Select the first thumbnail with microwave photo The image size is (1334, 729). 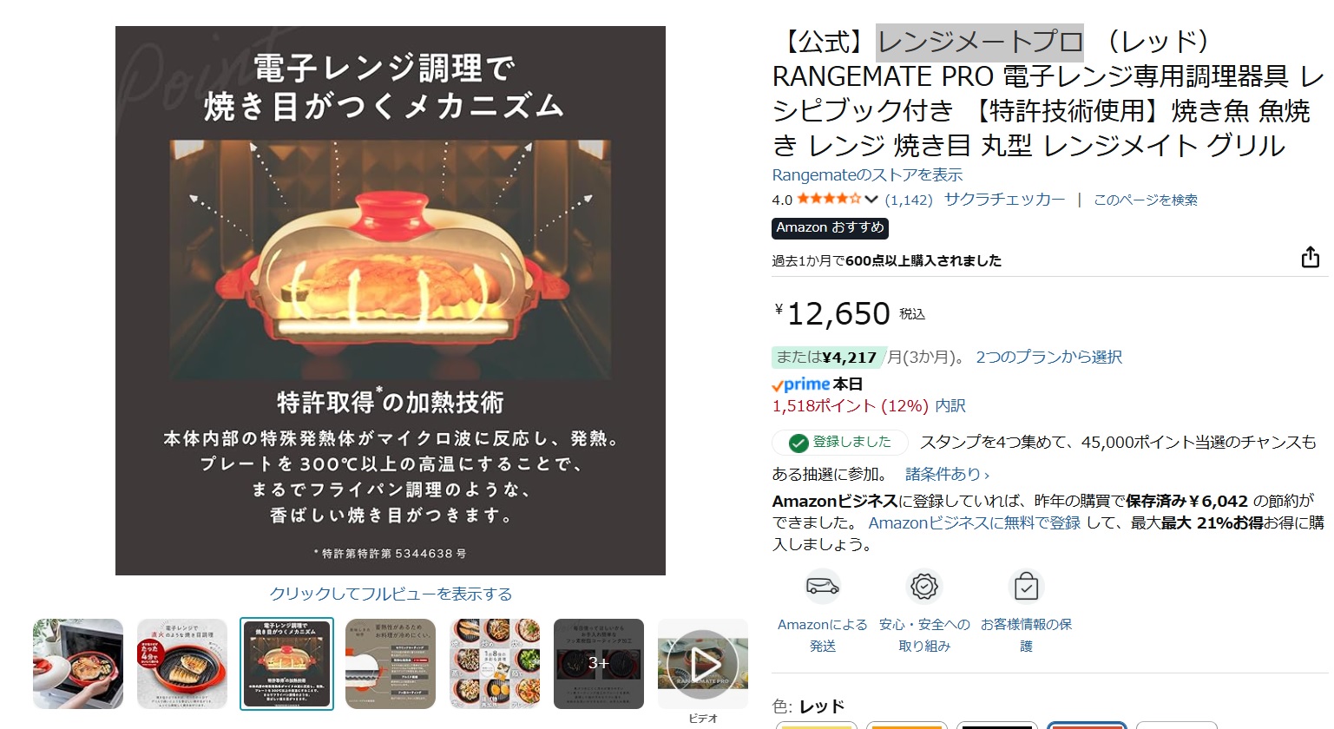pyautogui.click(x=78, y=664)
